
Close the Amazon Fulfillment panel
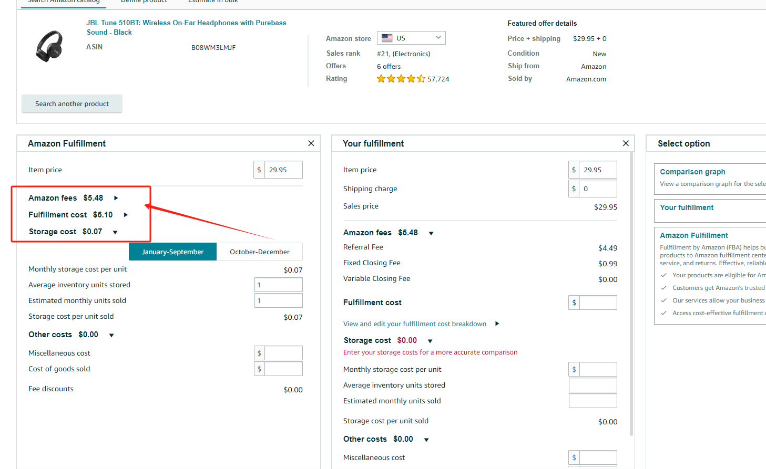[x=311, y=143]
